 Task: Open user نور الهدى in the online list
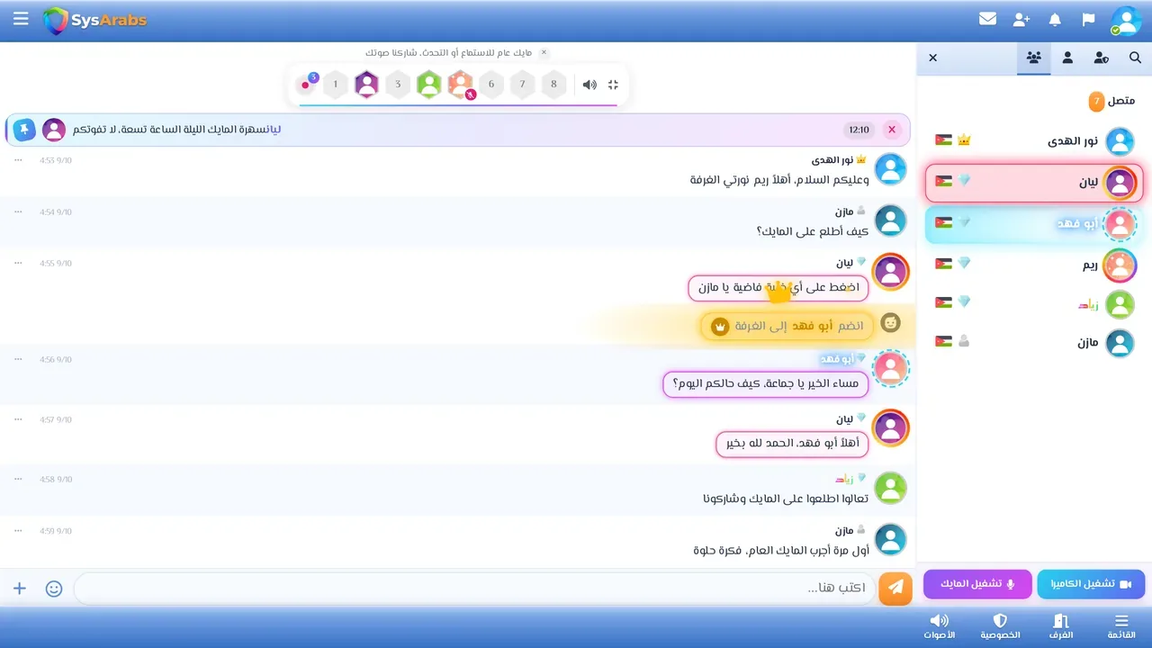click(x=1034, y=141)
